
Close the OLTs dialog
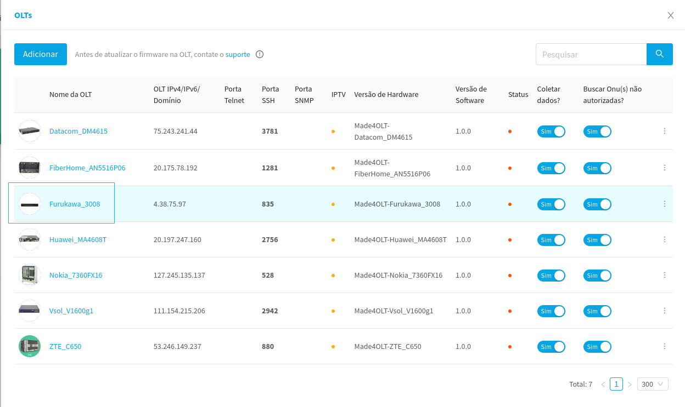coord(670,15)
